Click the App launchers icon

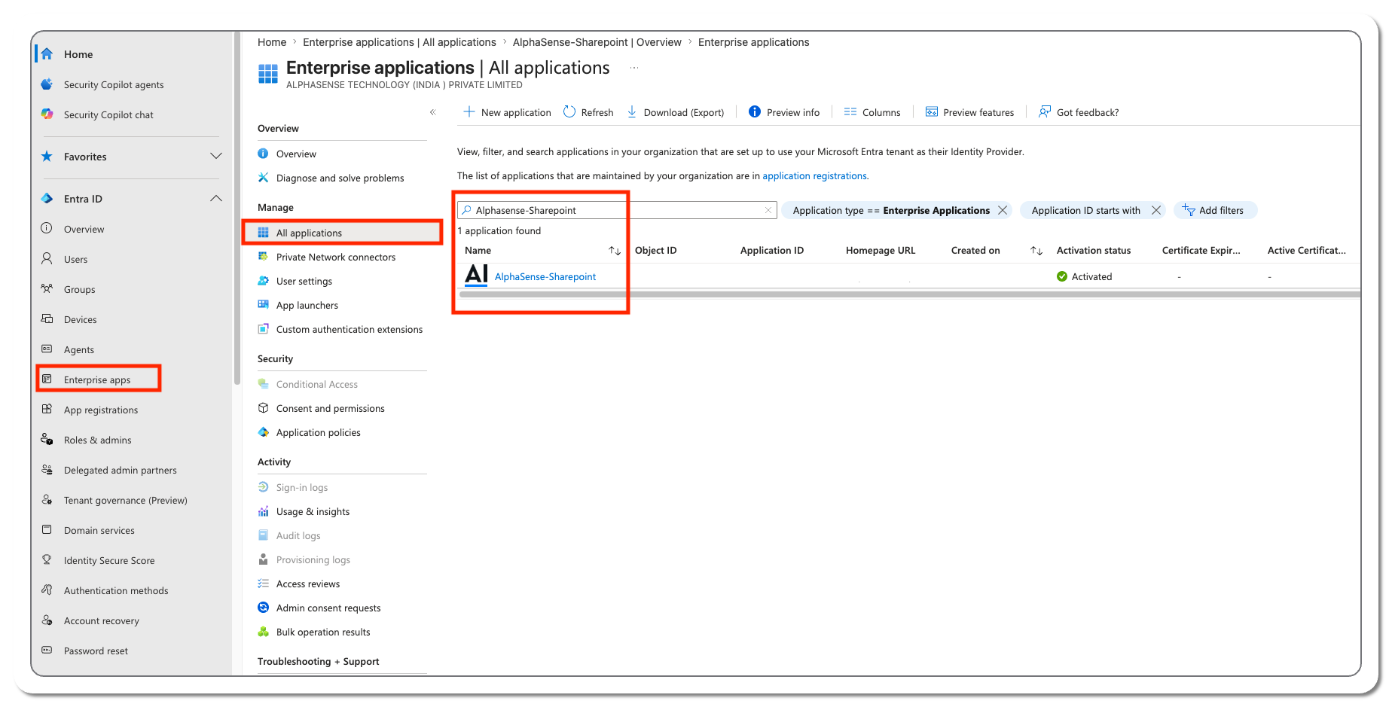coord(264,305)
